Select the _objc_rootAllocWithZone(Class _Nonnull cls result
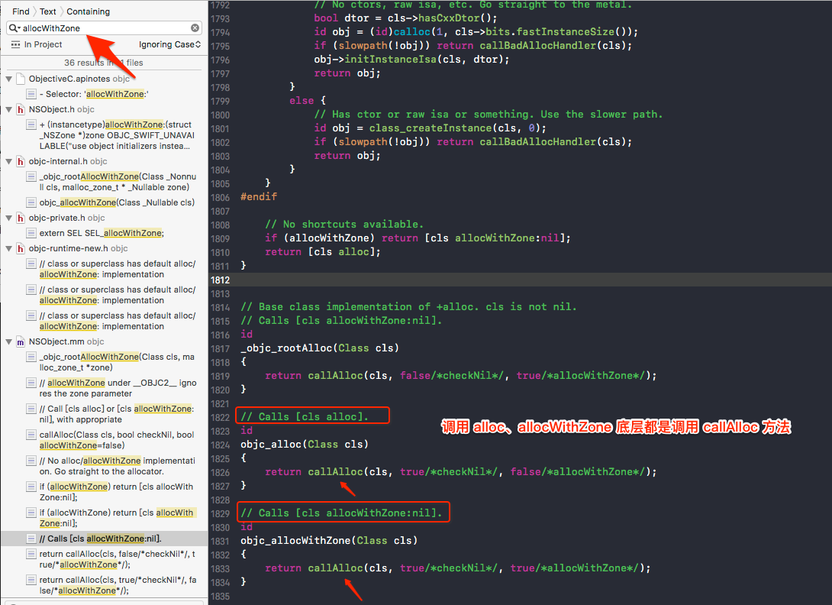This screenshot has width=832, height=605. click(x=118, y=182)
